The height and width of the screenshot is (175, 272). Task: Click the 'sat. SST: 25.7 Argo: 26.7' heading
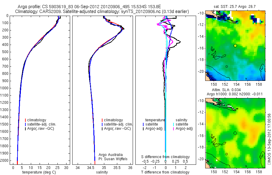(235, 7)
